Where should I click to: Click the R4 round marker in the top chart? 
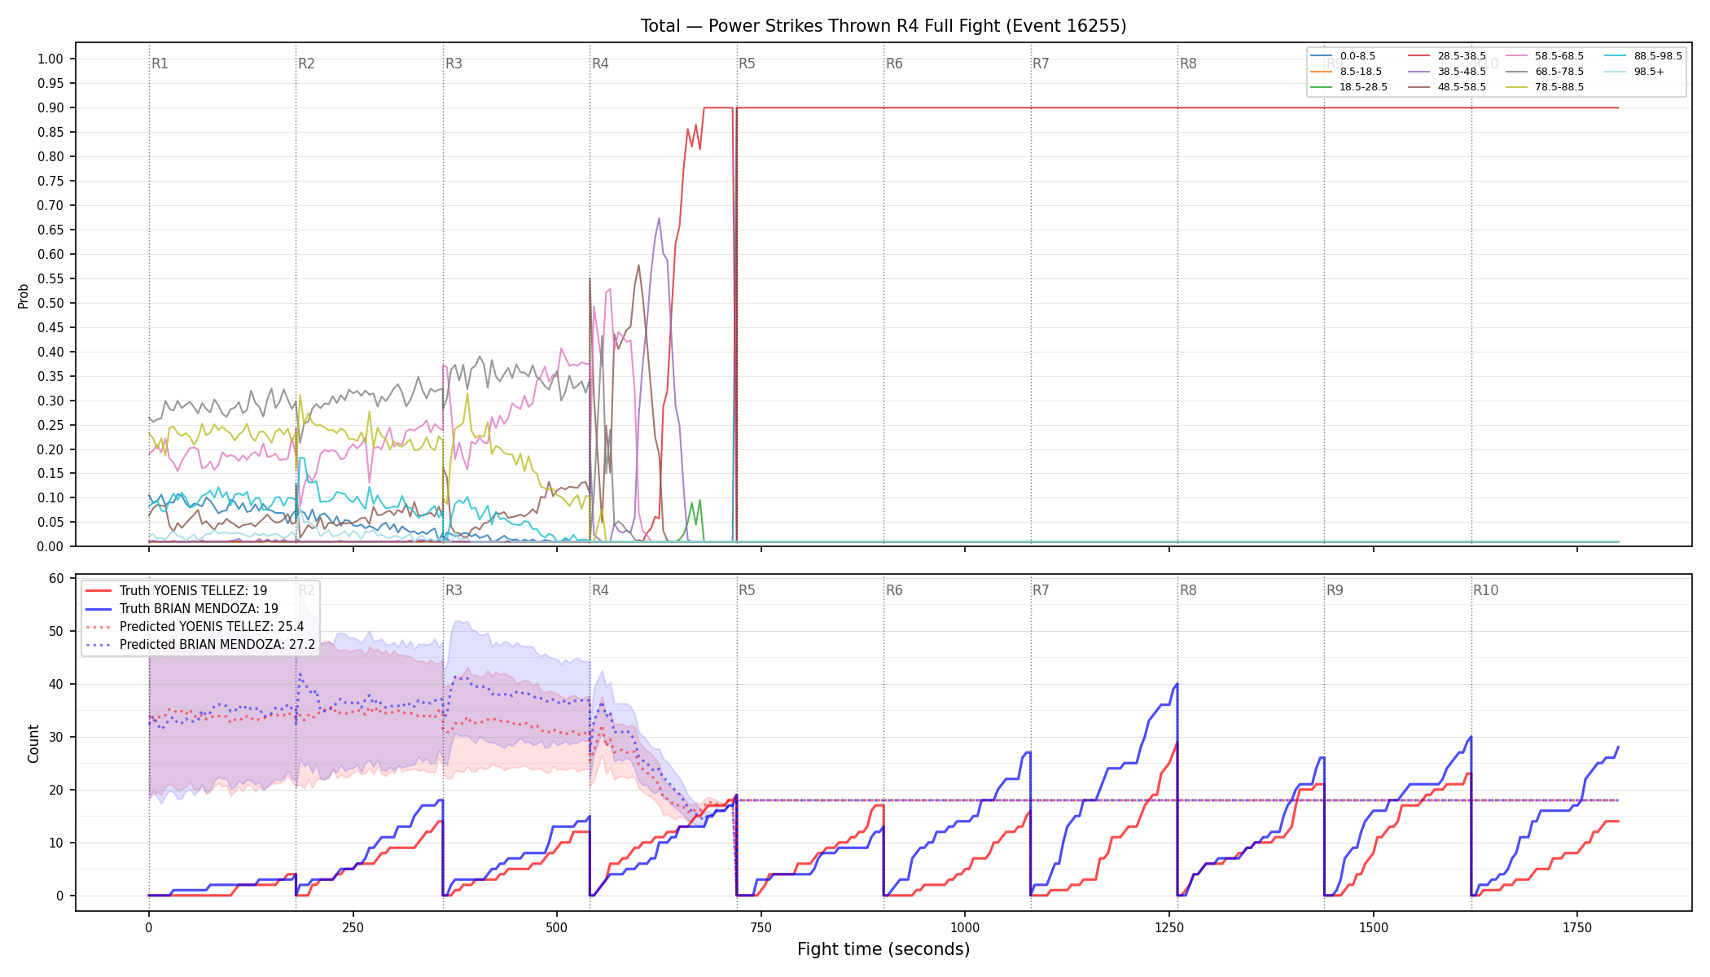(600, 64)
